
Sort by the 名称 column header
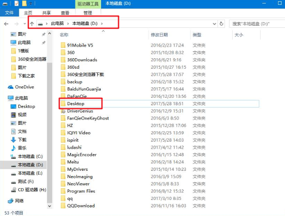(64, 35)
